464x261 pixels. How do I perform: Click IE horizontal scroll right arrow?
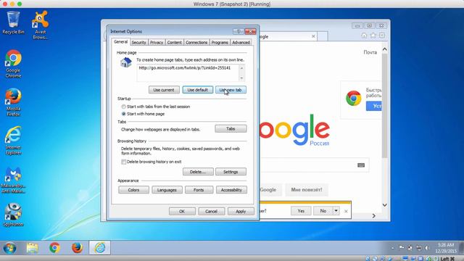tap(374, 216)
